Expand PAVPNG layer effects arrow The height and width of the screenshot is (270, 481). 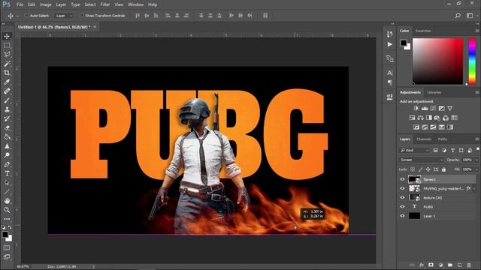[474, 188]
